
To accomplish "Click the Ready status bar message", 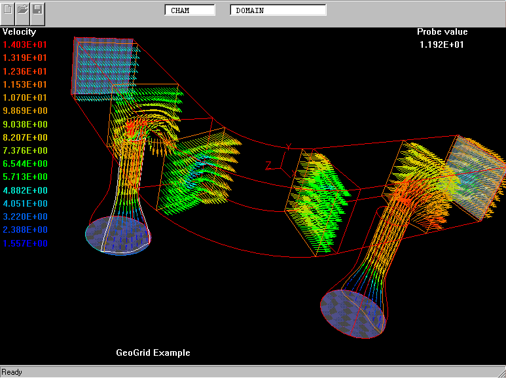I will [x=12, y=372].
